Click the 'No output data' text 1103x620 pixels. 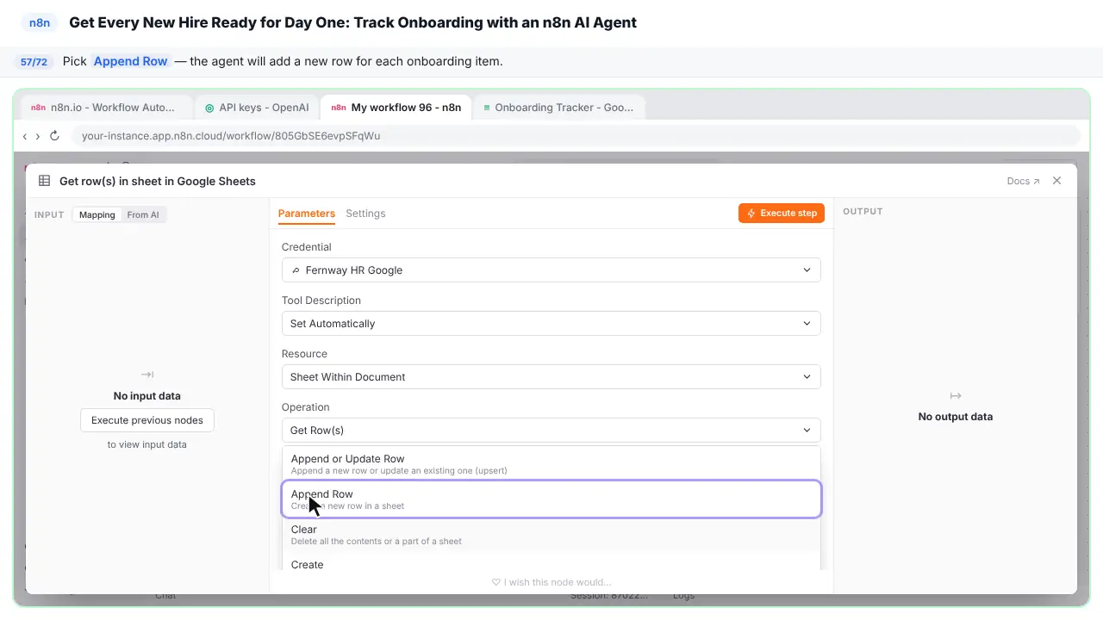click(x=955, y=416)
